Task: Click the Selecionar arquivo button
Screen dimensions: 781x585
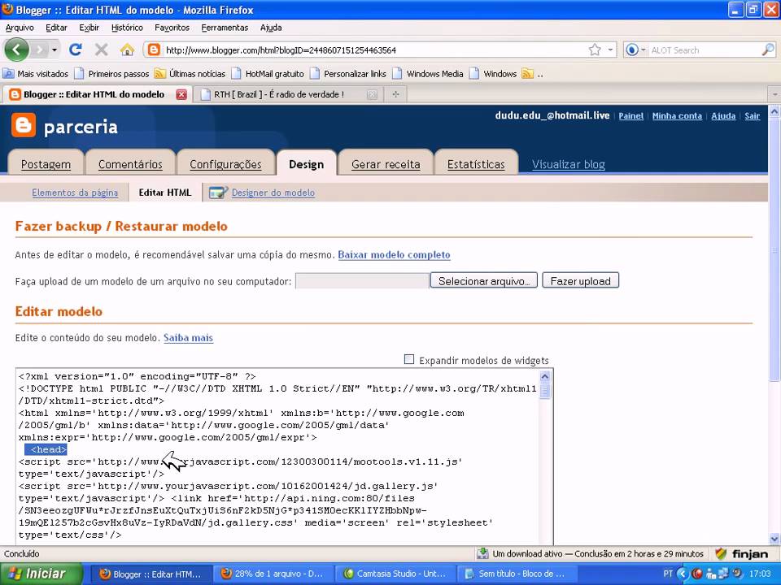Action: (483, 280)
